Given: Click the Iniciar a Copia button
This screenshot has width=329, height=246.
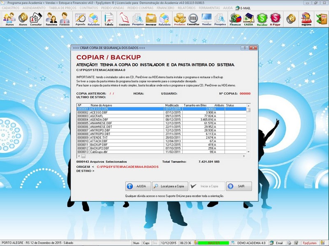Looking at the screenshot, I should 207,186.
